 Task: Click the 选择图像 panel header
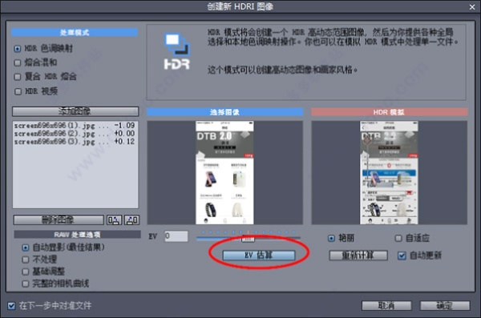[224, 112]
